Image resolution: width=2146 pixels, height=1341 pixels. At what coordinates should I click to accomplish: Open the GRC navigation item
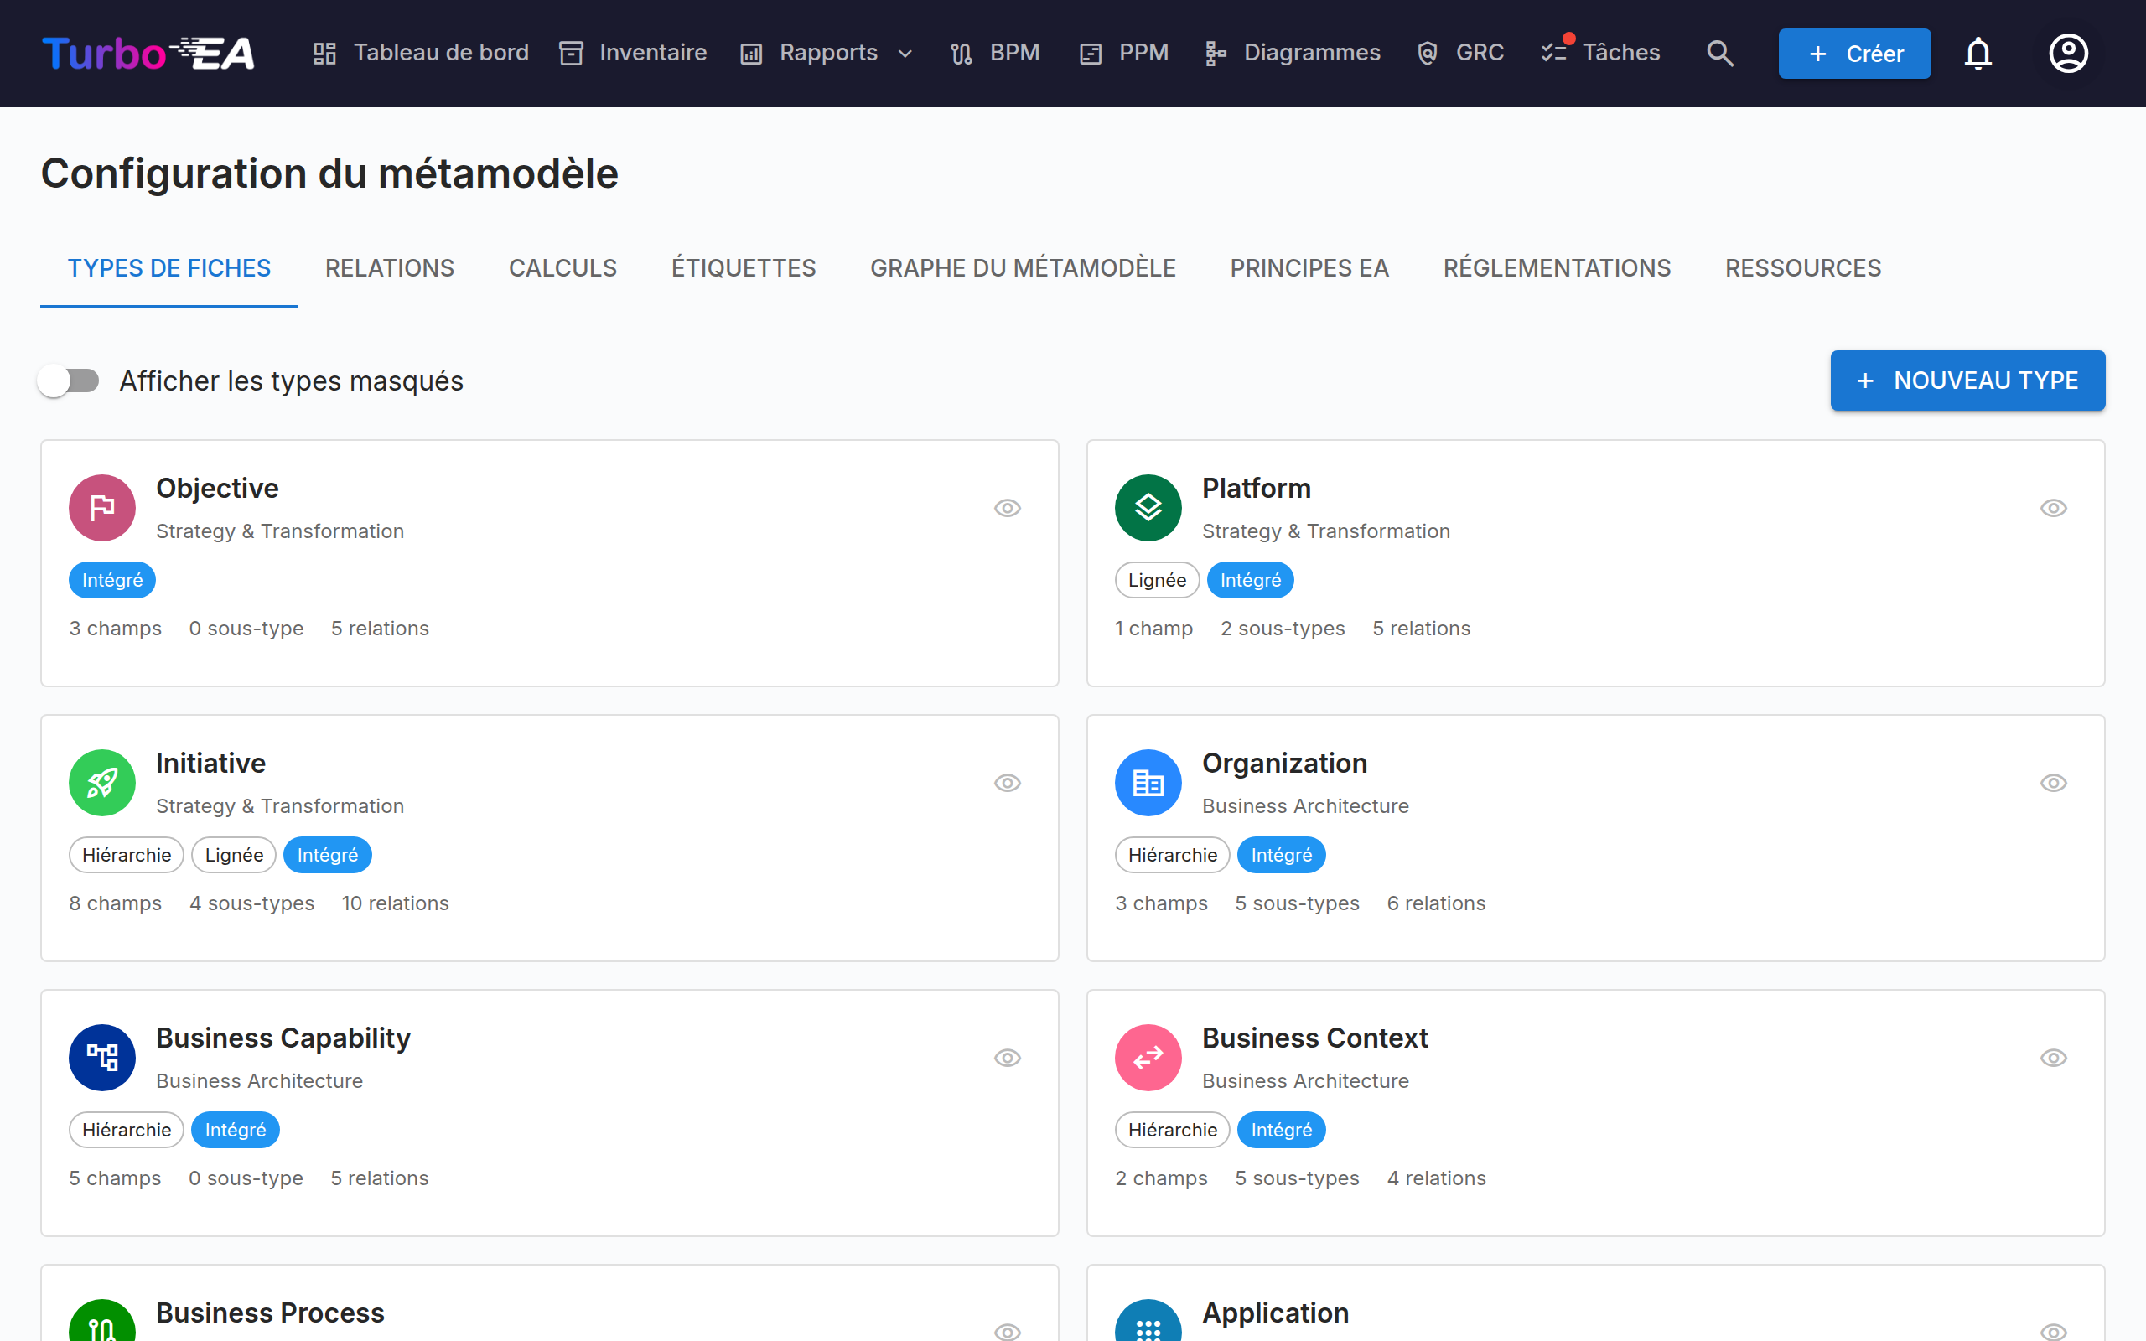tap(1460, 53)
